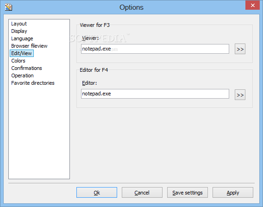Screen dimensions: 263x207
Task: Select the Edit/View category
Action: 22,53
